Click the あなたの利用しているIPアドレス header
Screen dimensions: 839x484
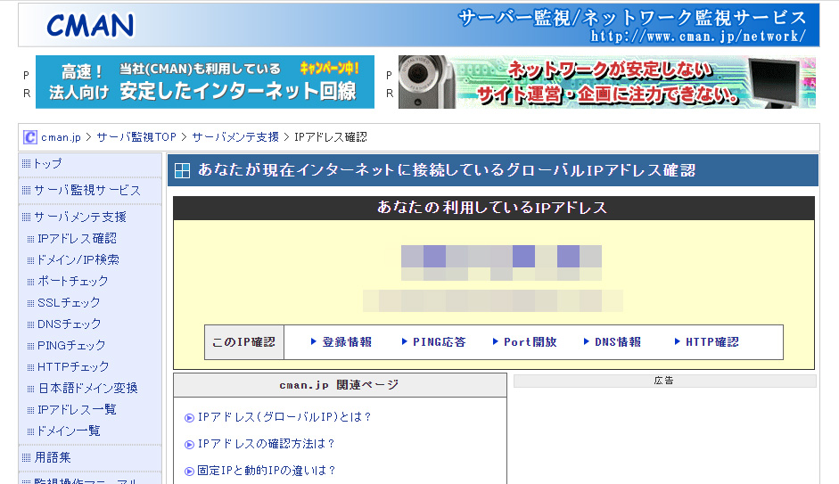point(492,208)
